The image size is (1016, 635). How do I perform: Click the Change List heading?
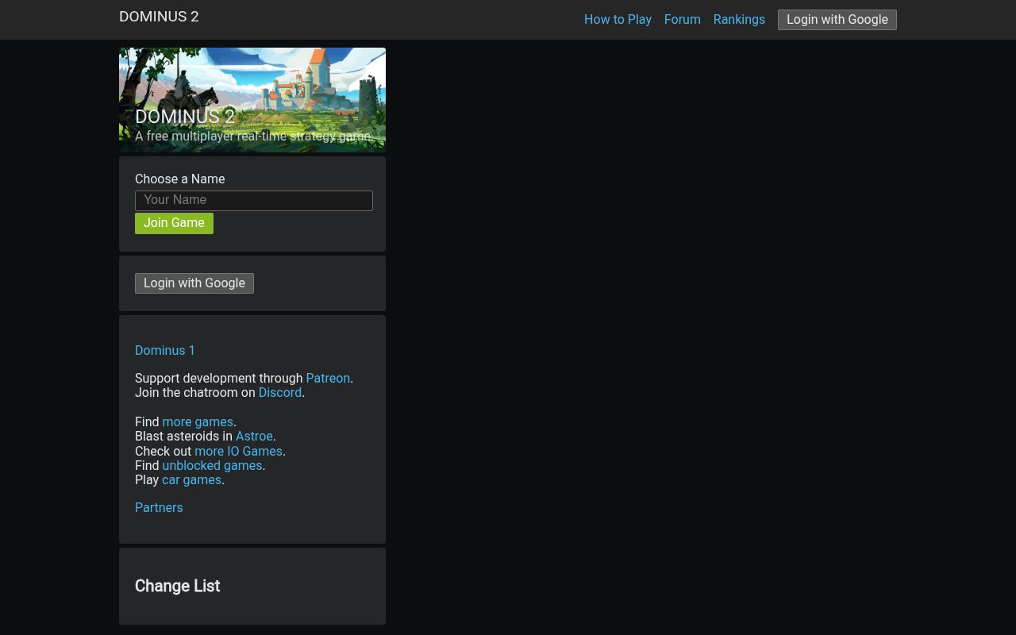coord(178,586)
